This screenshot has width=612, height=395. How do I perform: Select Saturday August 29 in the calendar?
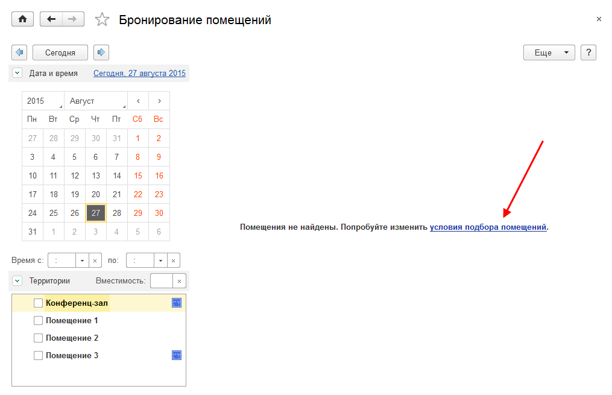(138, 213)
